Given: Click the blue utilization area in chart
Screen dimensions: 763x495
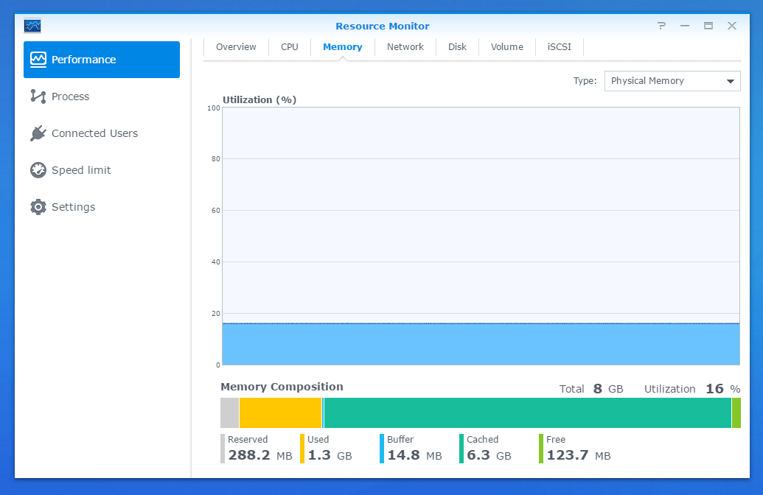Looking at the screenshot, I should tap(481, 344).
